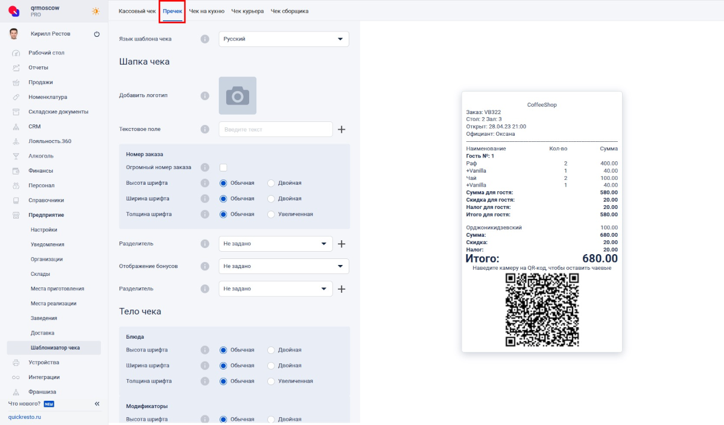724x425 pixels.
Task: Click the Алкоголь sidebar icon
Action: pos(16,156)
